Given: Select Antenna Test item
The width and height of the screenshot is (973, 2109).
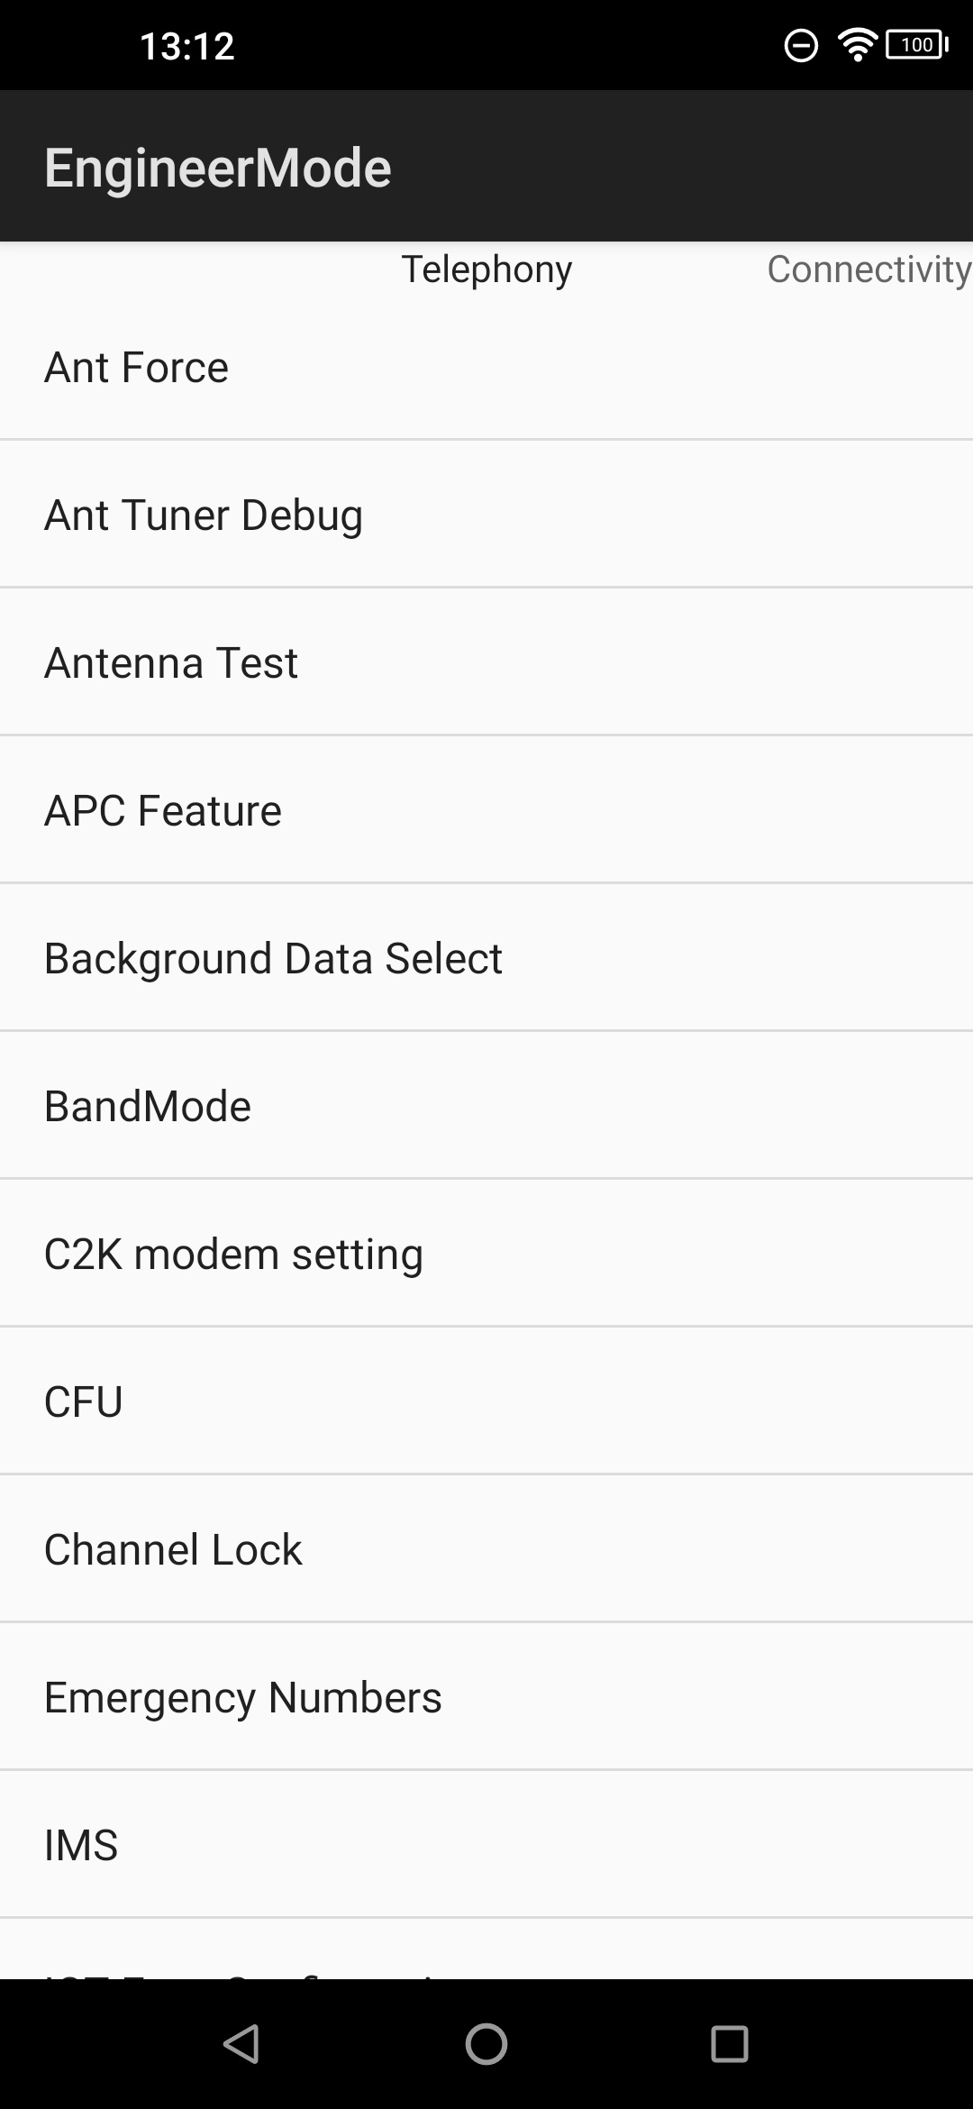Looking at the screenshot, I should [486, 663].
